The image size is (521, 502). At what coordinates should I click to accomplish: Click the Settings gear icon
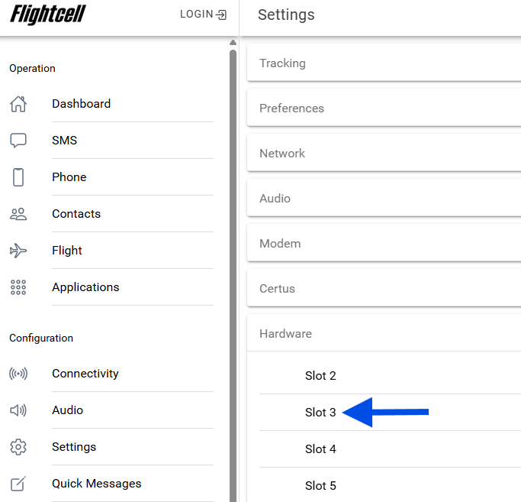[x=18, y=447]
